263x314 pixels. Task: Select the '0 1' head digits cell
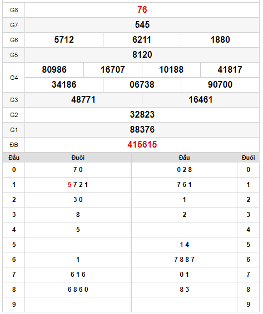pos(184,275)
